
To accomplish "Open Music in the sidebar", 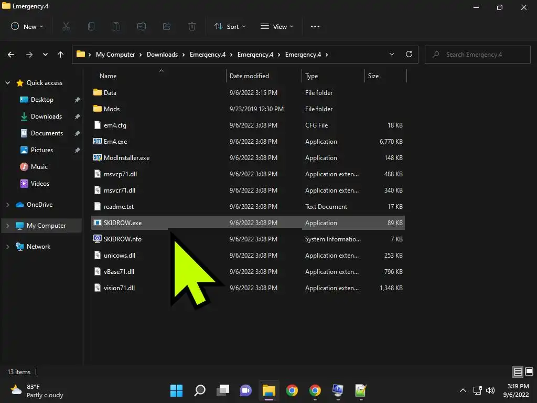I will tap(39, 167).
